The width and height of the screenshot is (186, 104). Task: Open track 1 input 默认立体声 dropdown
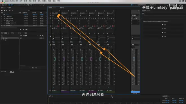[x=56, y=13]
